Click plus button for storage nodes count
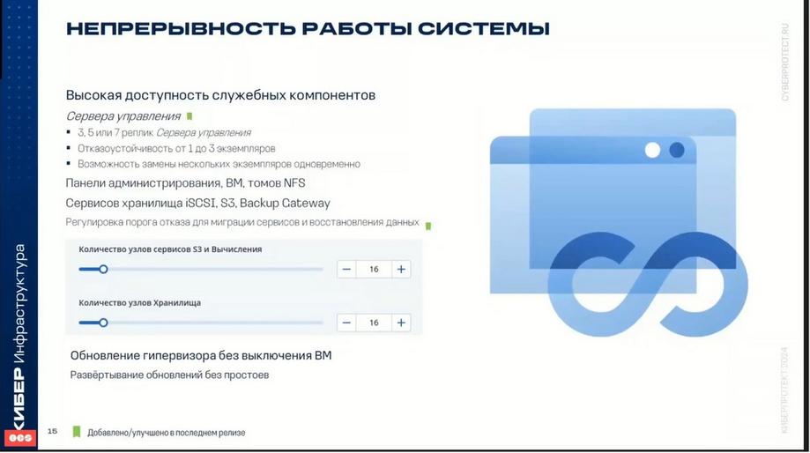The width and height of the screenshot is (810, 453). pos(401,323)
